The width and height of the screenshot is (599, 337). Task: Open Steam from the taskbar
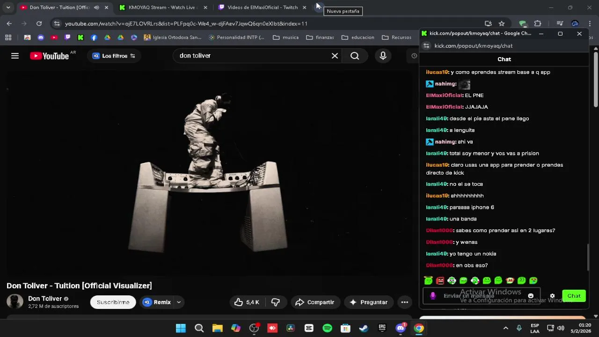(x=364, y=328)
